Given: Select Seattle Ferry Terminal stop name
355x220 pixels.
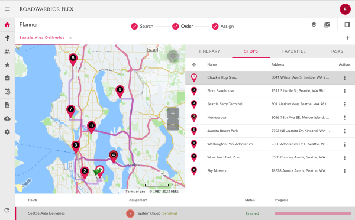Looking at the screenshot, I should point(225,104).
